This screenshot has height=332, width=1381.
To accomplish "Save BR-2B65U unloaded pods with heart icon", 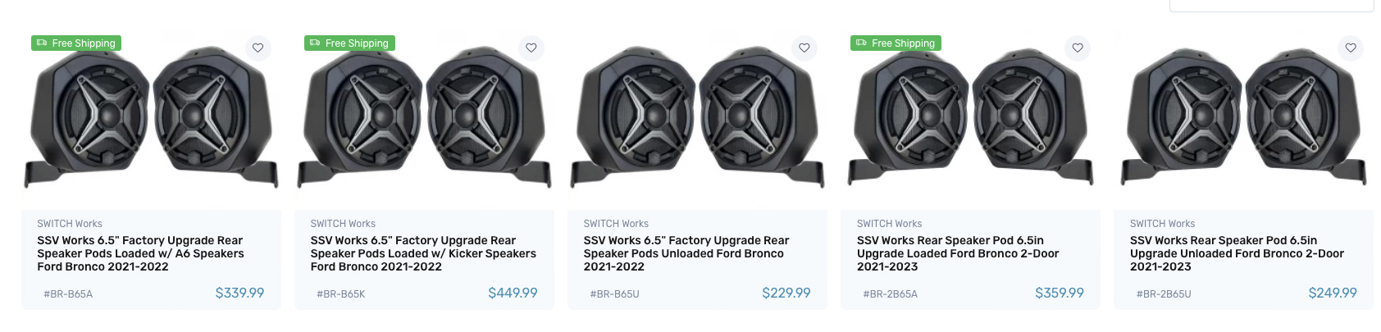I will coord(1351,48).
